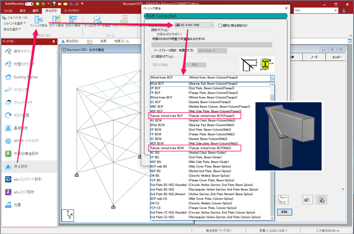The height and width of the screenshot is (234, 354).
Task: Collapse the ribbon with the chevron
Action: [x=351, y=35]
